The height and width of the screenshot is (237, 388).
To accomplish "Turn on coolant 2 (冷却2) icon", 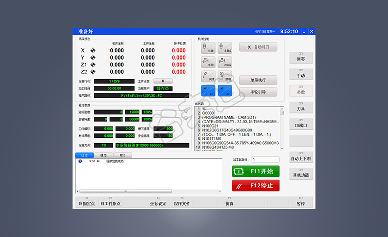I will coord(224,62).
